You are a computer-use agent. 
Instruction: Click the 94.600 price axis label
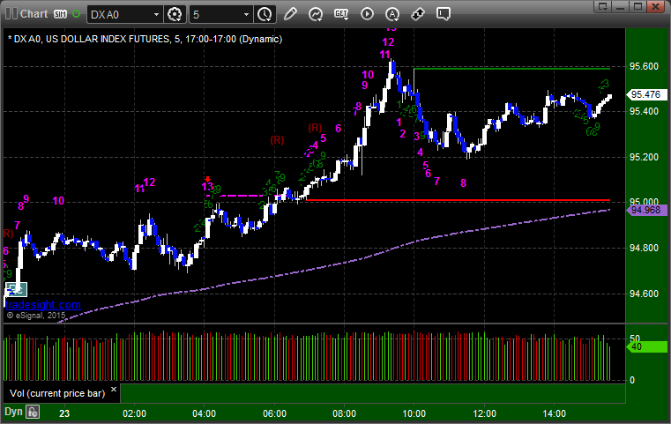[644, 294]
